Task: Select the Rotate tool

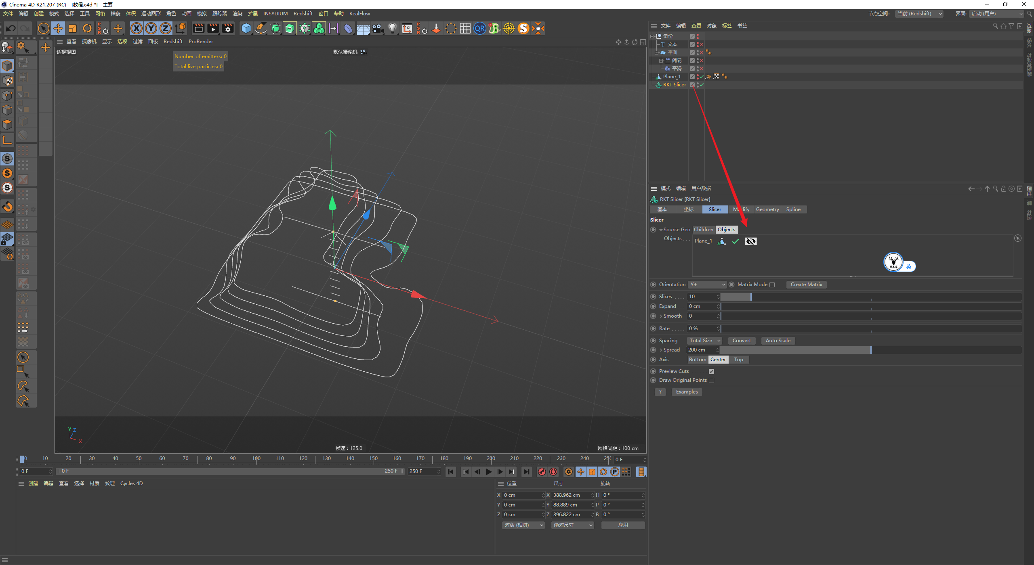Action: [87, 28]
